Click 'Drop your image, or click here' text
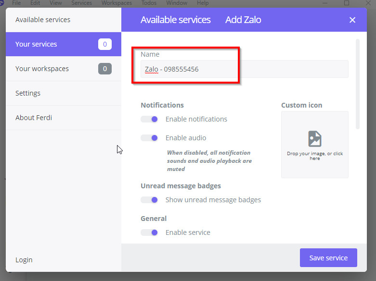This screenshot has width=376, height=281. click(314, 156)
